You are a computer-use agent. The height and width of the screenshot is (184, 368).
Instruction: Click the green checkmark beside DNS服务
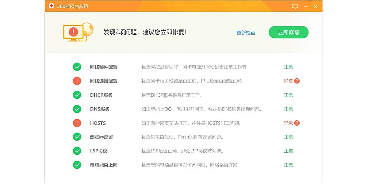click(77, 109)
